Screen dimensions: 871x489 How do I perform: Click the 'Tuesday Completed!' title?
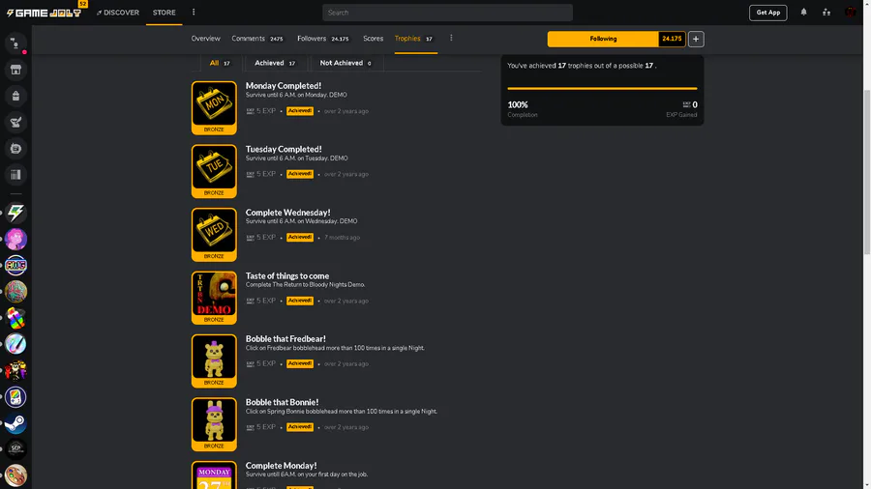[x=284, y=149]
